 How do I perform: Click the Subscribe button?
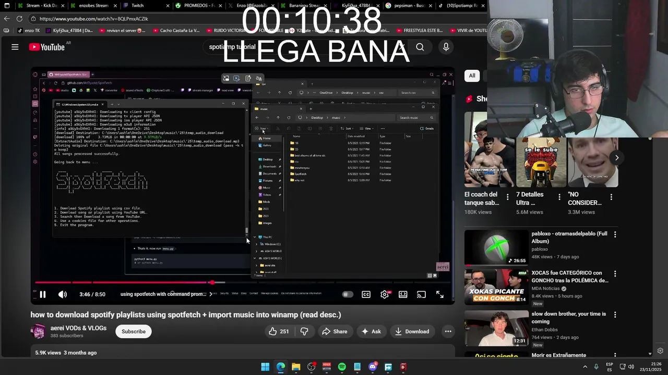[134, 331]
